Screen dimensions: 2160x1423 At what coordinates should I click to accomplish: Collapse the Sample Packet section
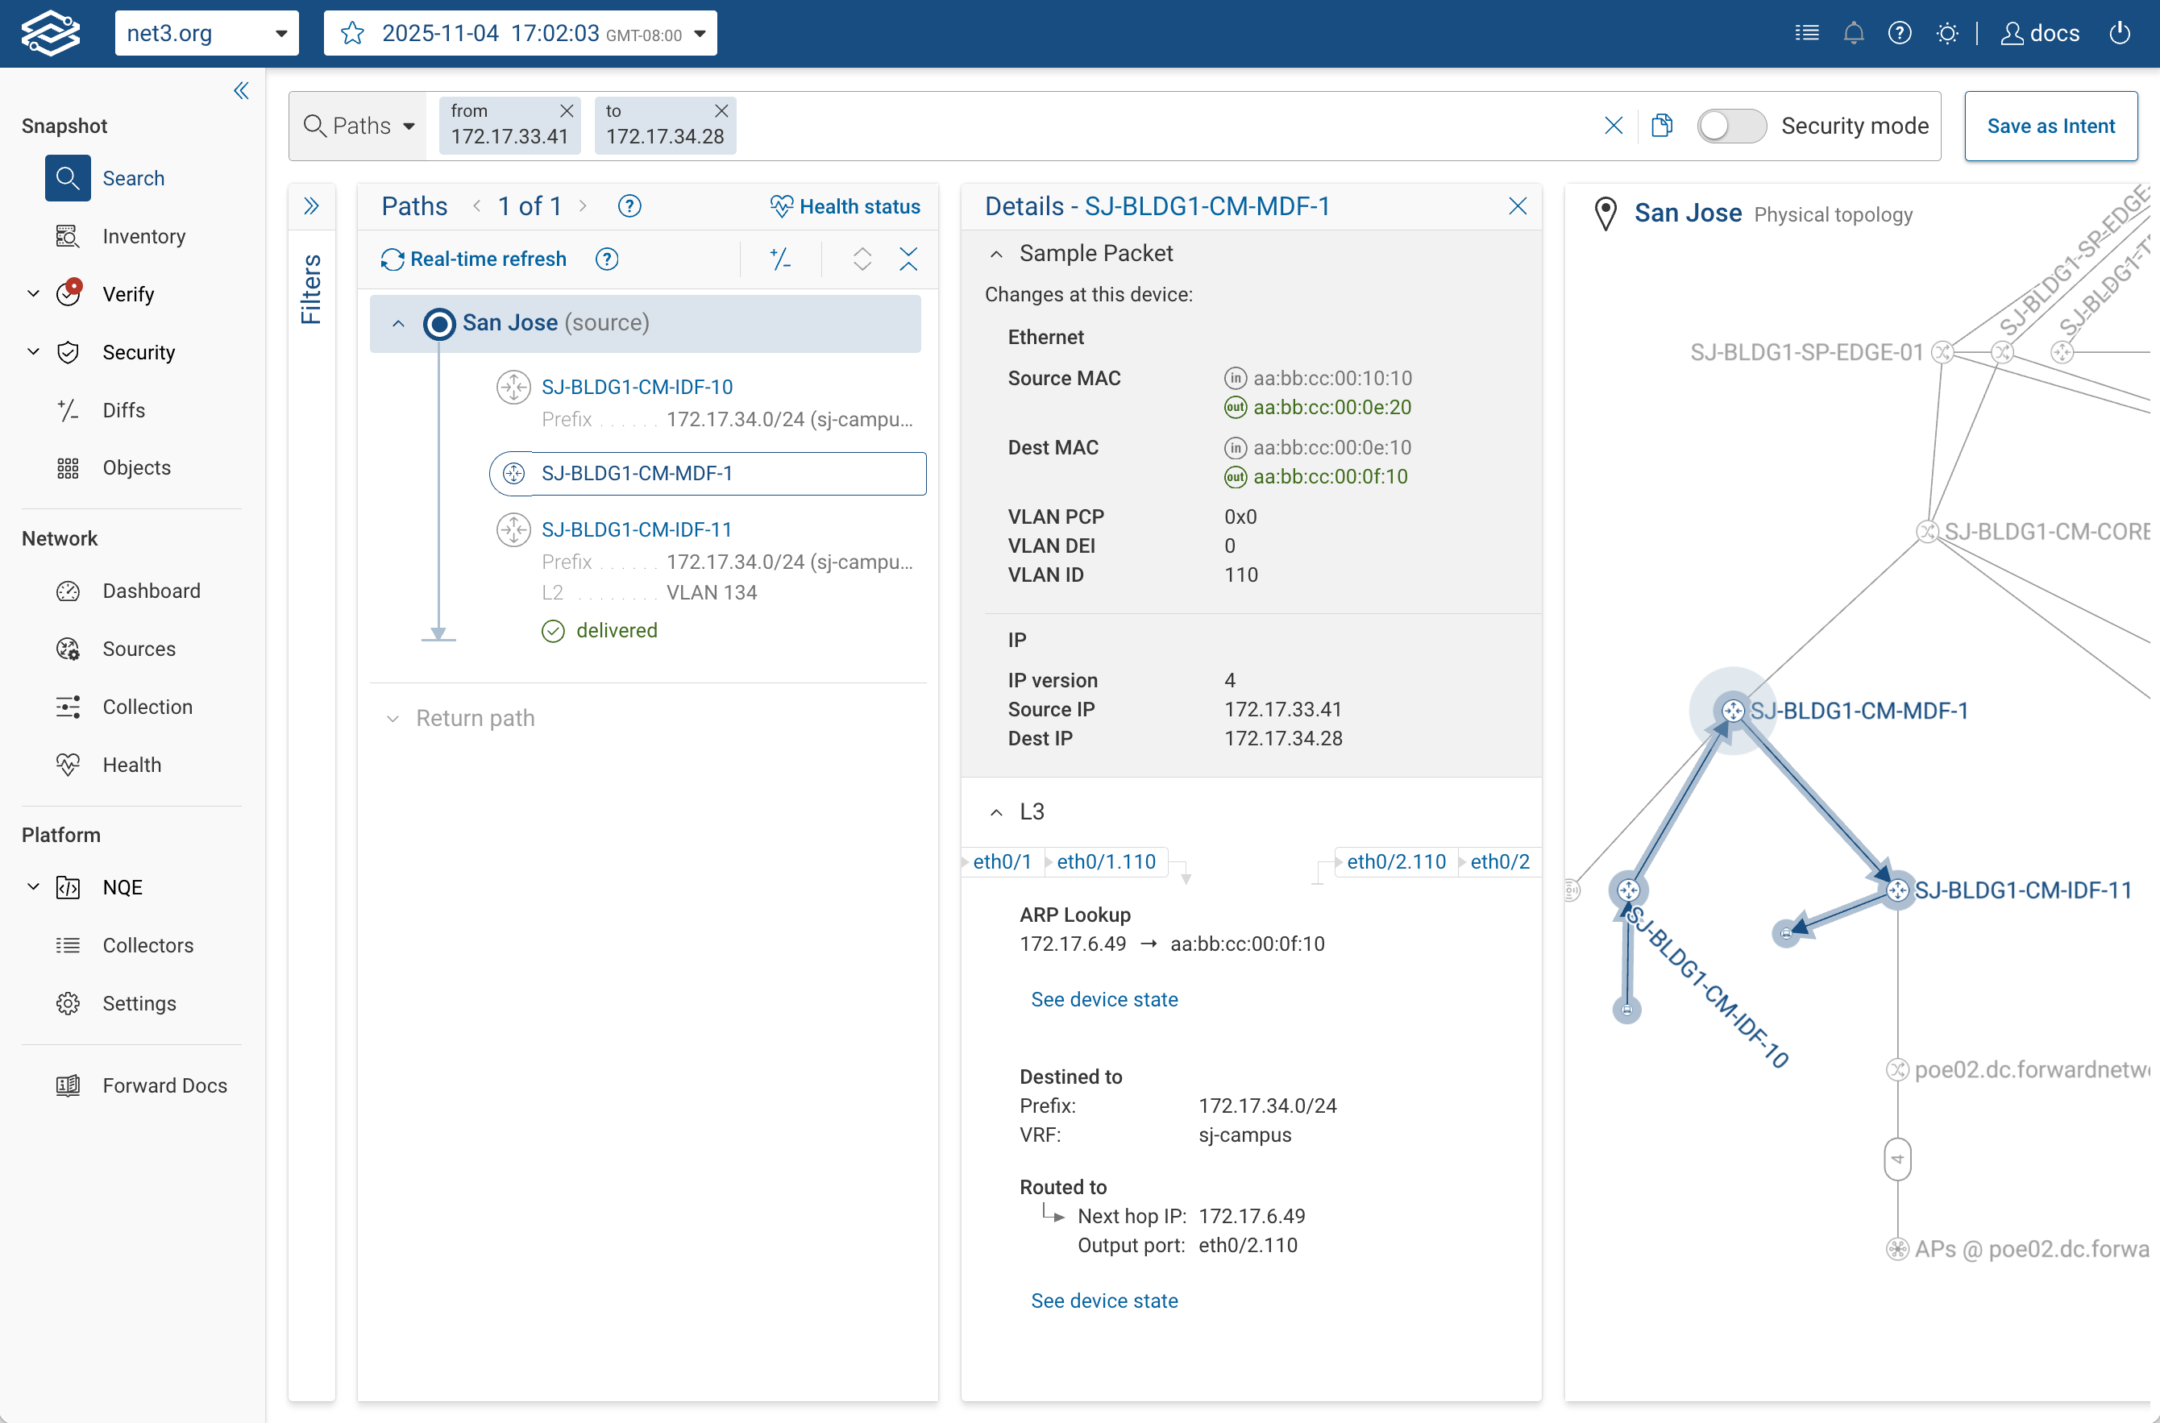[996, 254]
